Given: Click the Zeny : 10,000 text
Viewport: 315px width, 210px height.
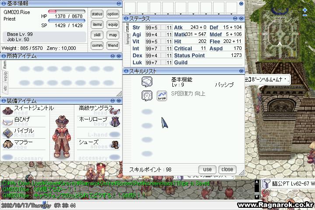Looking at the screenshot, I should point(61,48).
